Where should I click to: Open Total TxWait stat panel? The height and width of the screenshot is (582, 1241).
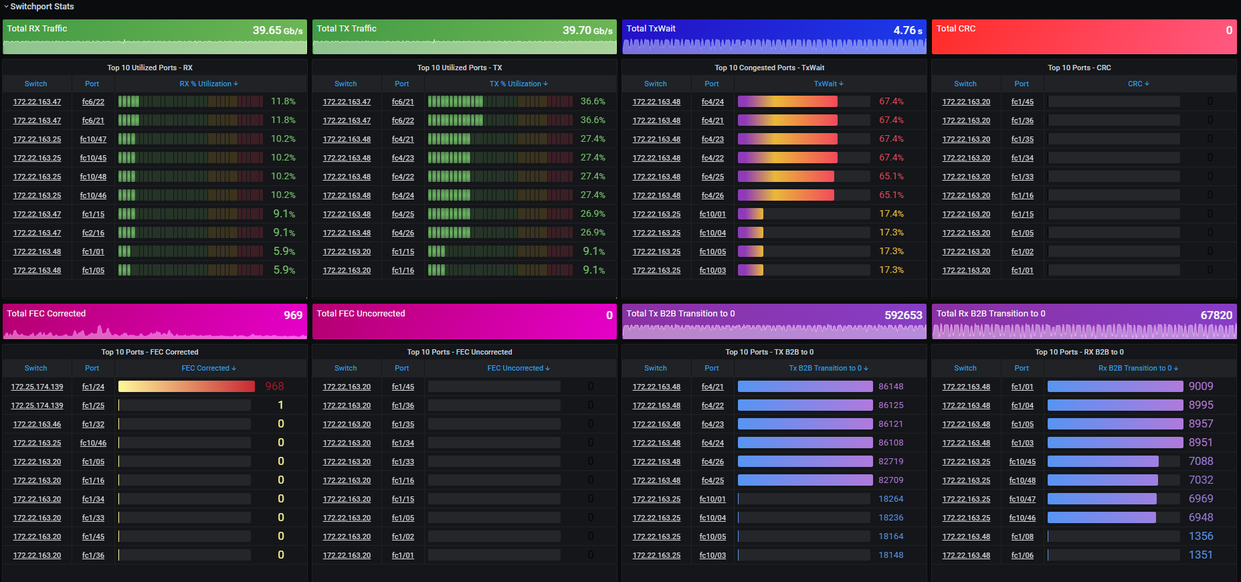[774, 37]
